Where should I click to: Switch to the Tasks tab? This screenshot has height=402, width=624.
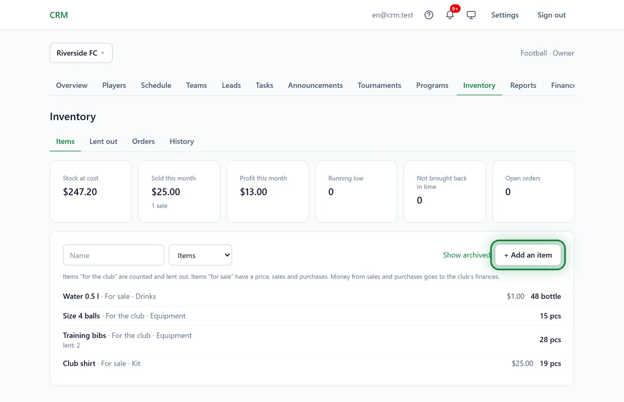pyautogui.click(x=264, y=85)
